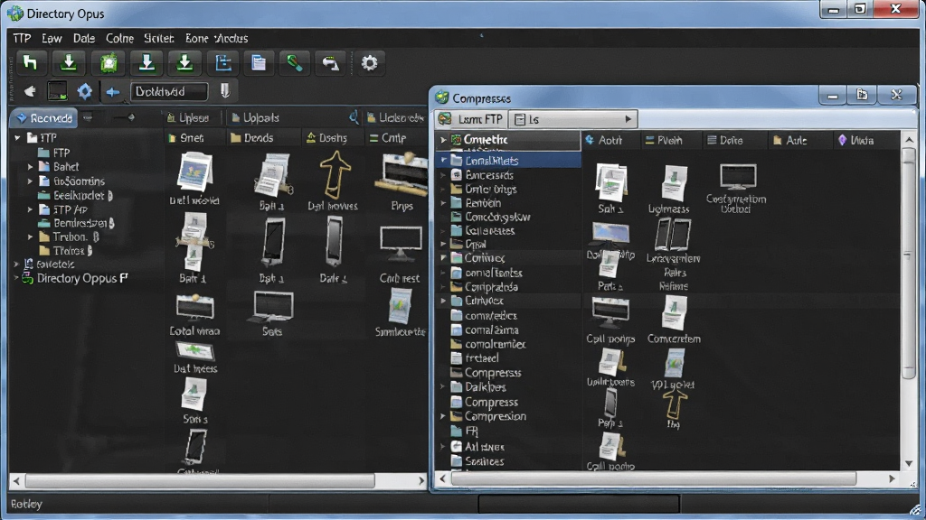Click the Compresses window vertical scrollbar thumb

click(x=909, y=263)
